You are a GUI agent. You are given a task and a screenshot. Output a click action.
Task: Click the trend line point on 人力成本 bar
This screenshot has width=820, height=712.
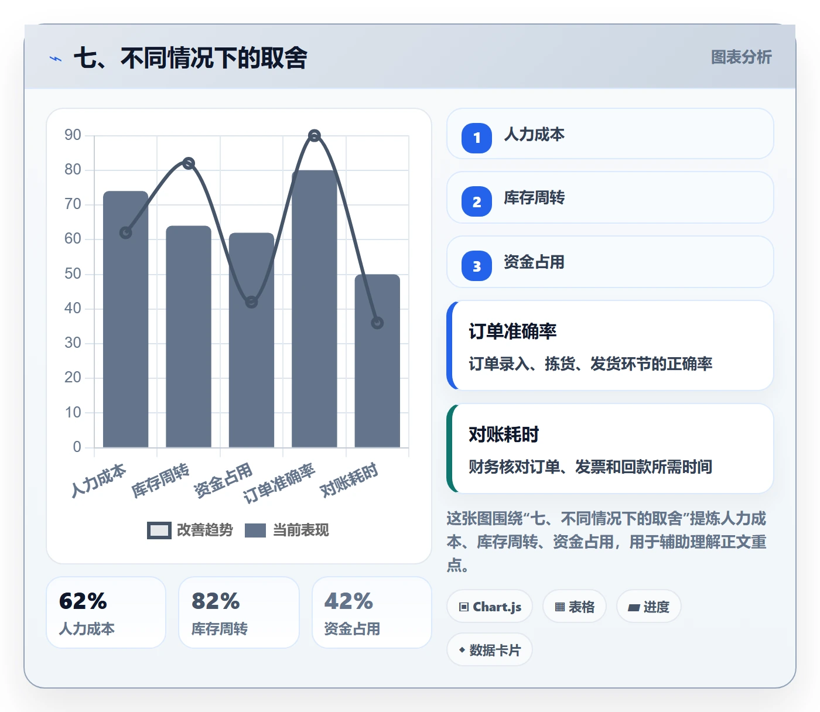[x=125, y=233]
